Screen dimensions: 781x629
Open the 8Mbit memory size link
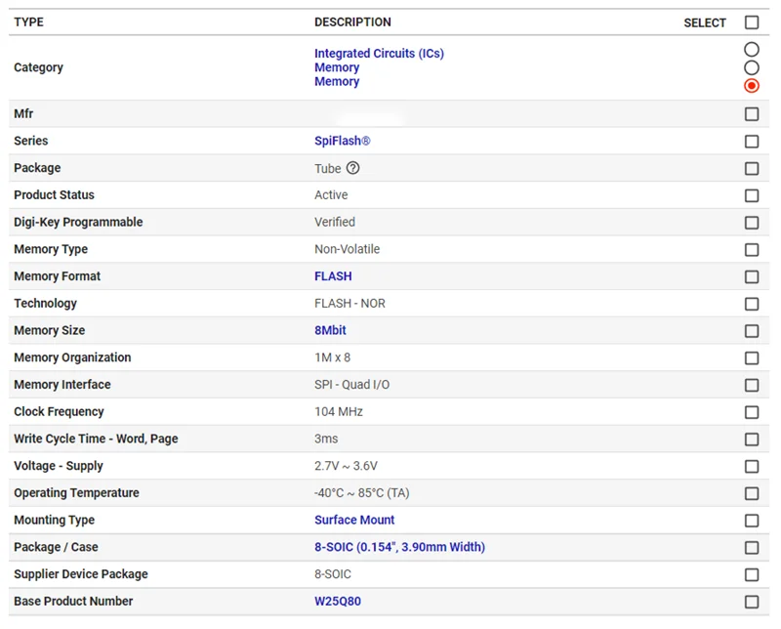[330, 330]
